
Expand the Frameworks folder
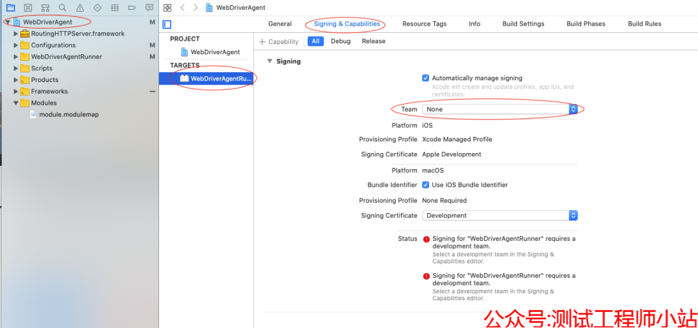pos(16,92)
